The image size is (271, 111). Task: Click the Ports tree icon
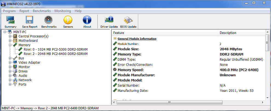[x=15, y=84]
